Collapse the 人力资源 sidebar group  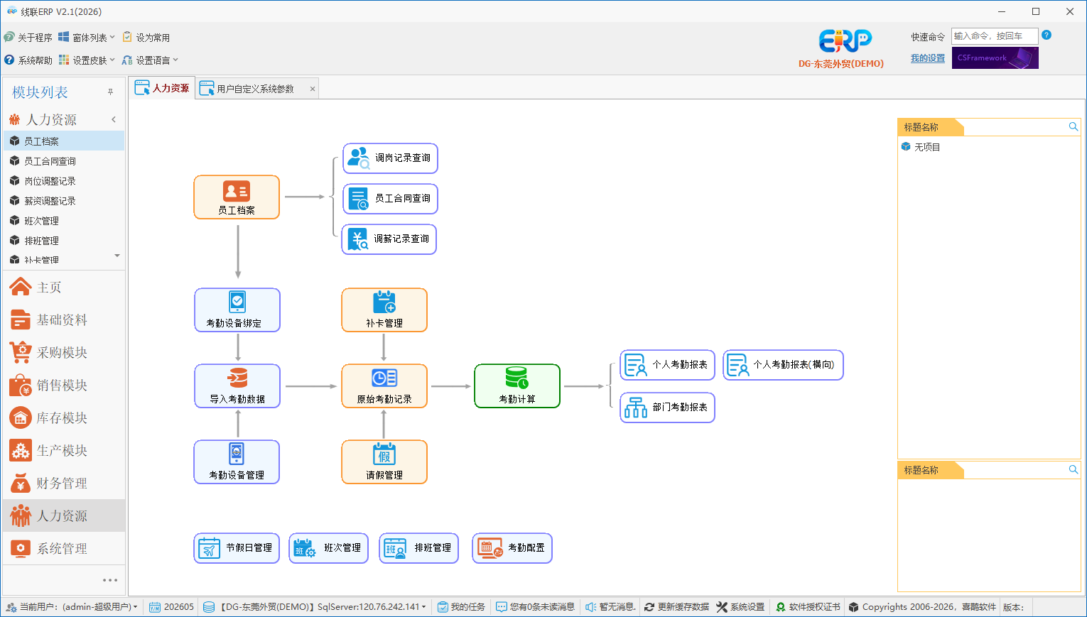(x=114, y=119)
